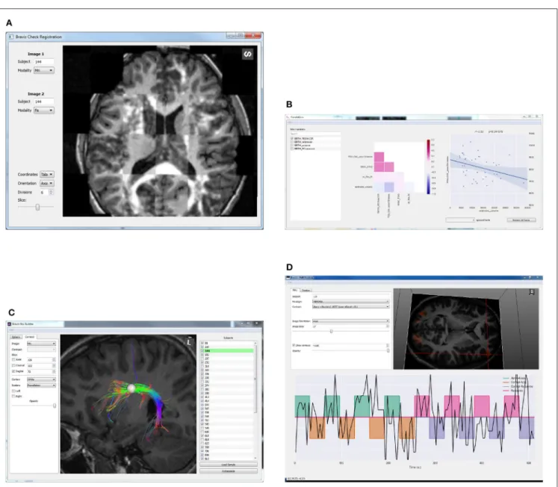The image size is (558, 487).
Task: Select the green highlighted subject row in Roi Builder
Action: (x=227, y=351)
